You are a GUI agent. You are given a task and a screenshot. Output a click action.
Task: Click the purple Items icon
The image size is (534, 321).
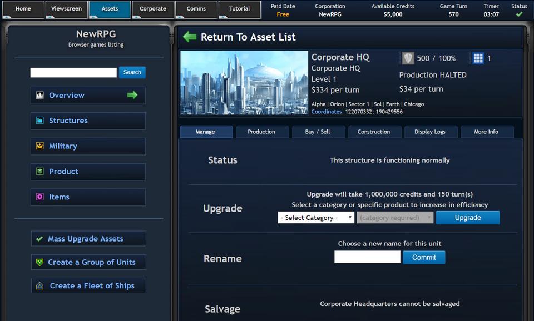(40, 197)
